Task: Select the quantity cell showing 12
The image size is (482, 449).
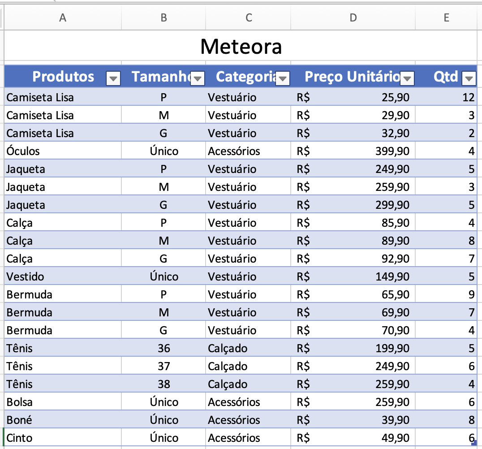Action: click(446, 97)
